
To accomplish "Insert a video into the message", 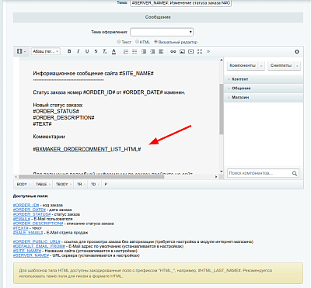I will point(191,51).
